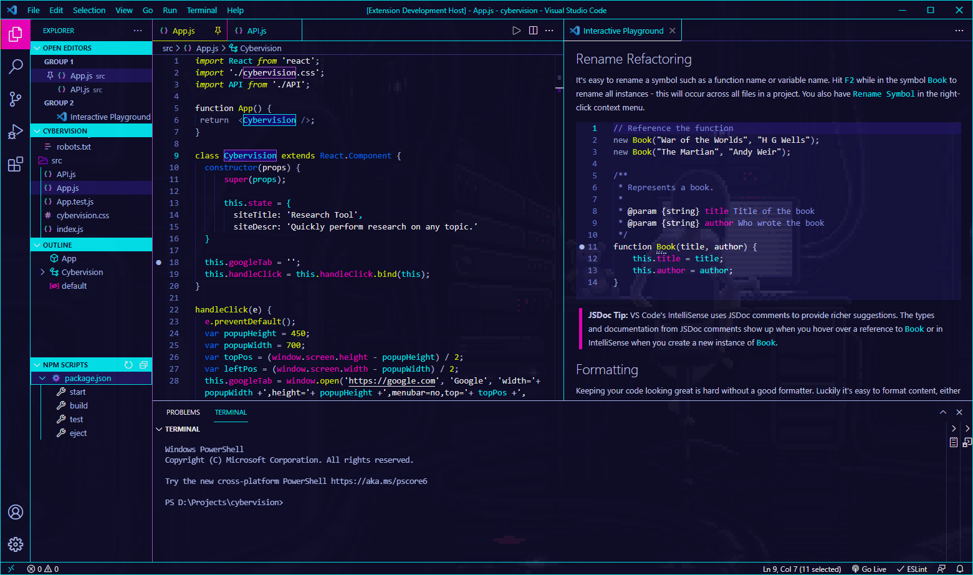
Task: Open the Explorer view in activity bar
Action: pyautogui.click(x=16, y=35)
